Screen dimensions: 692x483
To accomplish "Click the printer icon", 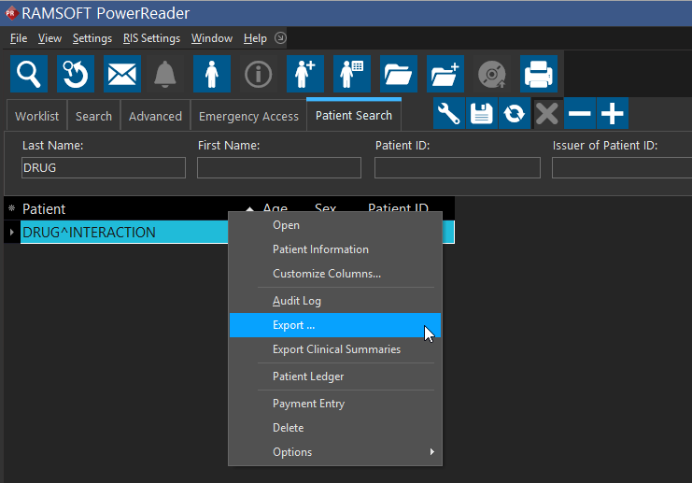I will pos(539,74).
